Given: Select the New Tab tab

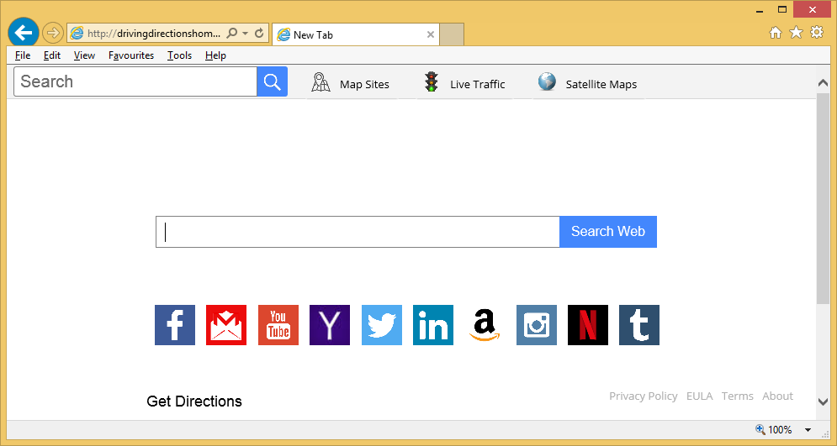Looking at the screenshot, I should [x=356, y=34].
